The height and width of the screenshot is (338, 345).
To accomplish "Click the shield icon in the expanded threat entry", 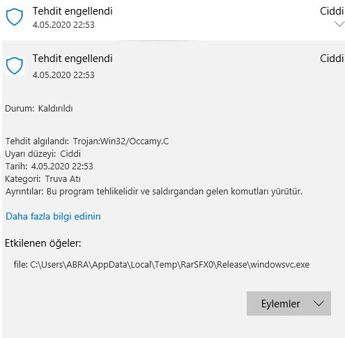I will point(15,66).
